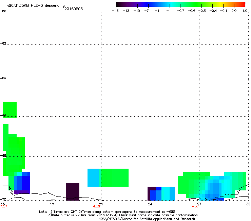Click the dark purple data block near longitude 19
This screenshot has height=221, width=251.
pos(73,192)
